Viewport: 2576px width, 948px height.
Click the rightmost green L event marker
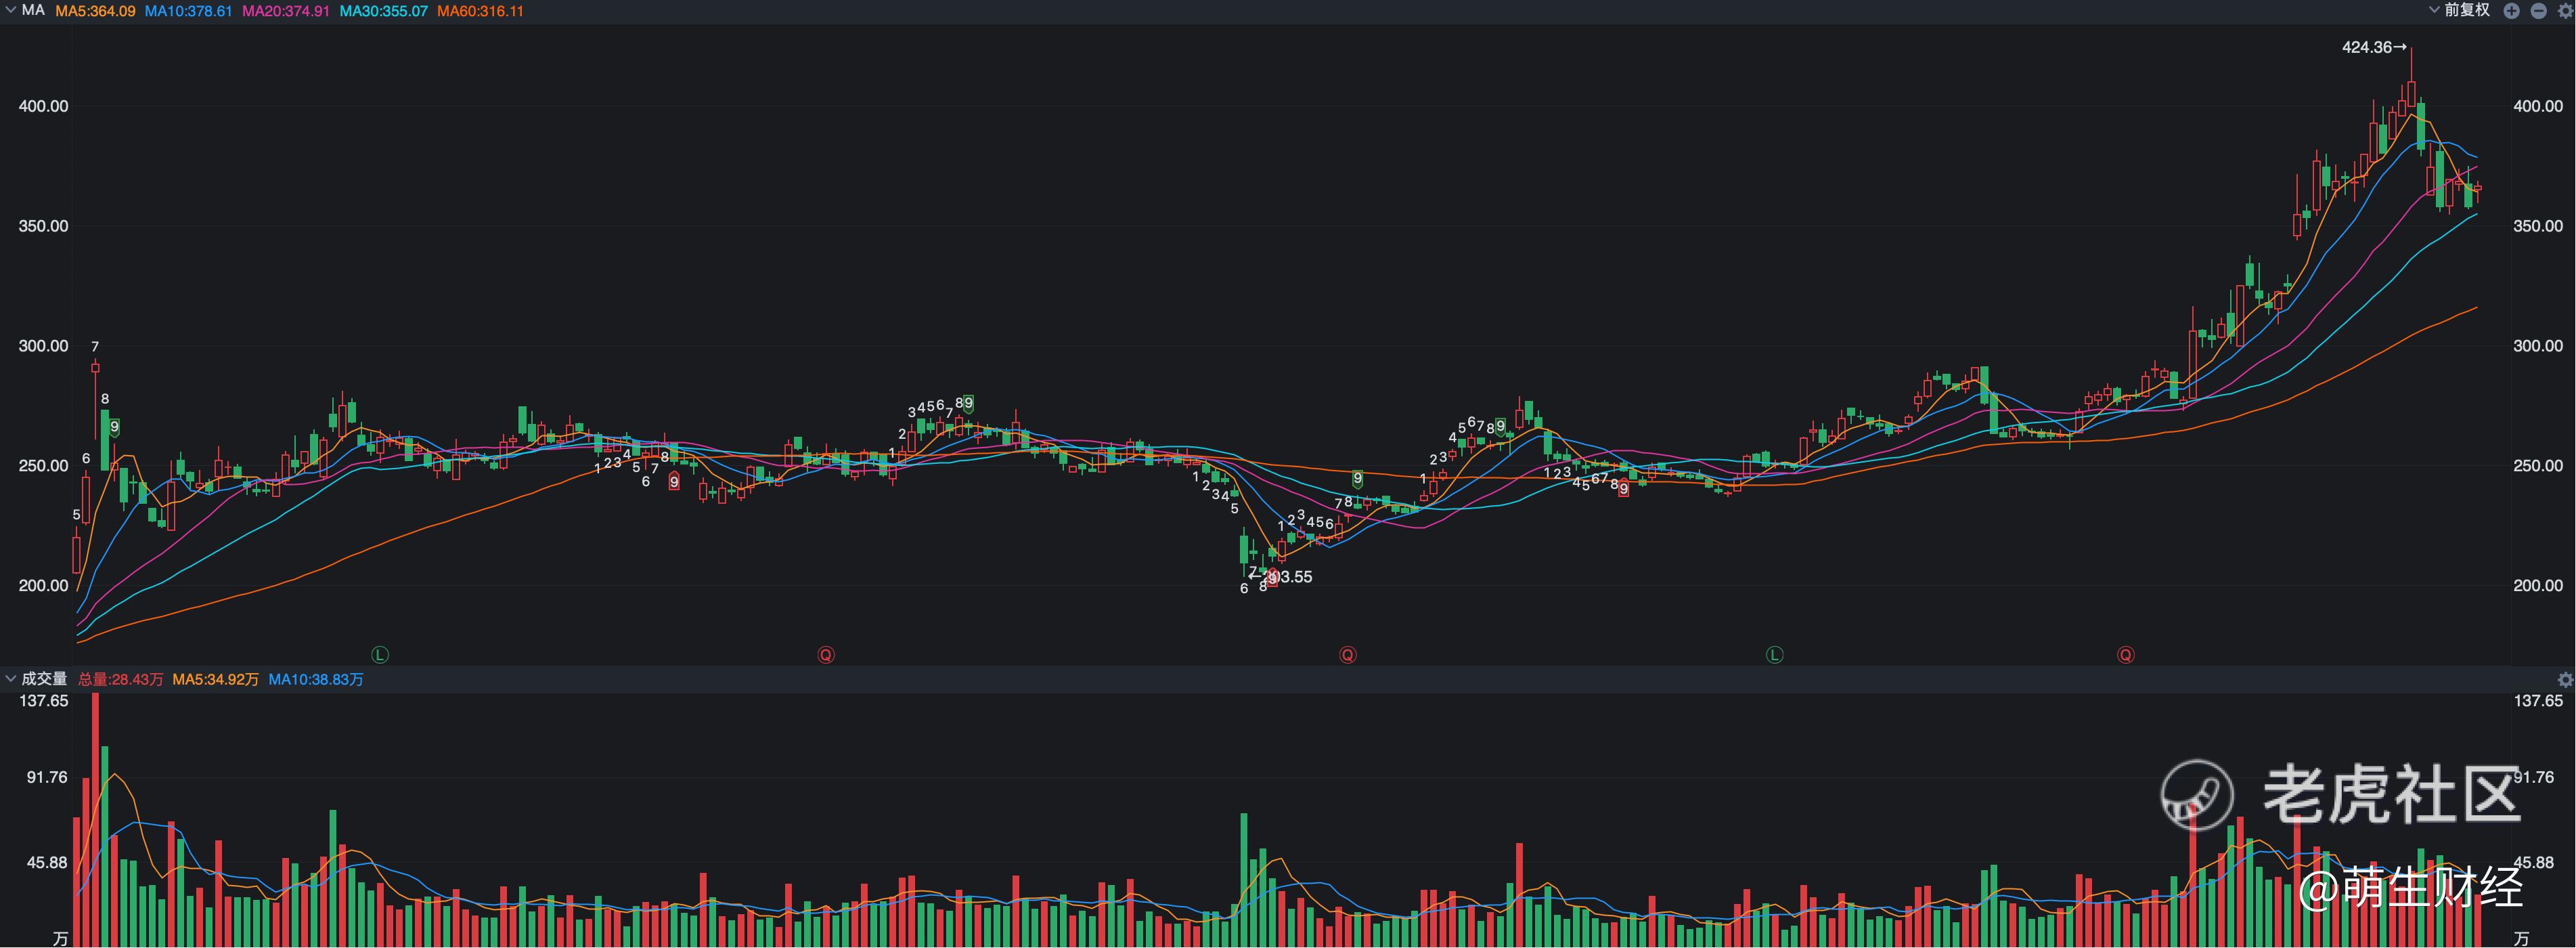[1774, 655]
